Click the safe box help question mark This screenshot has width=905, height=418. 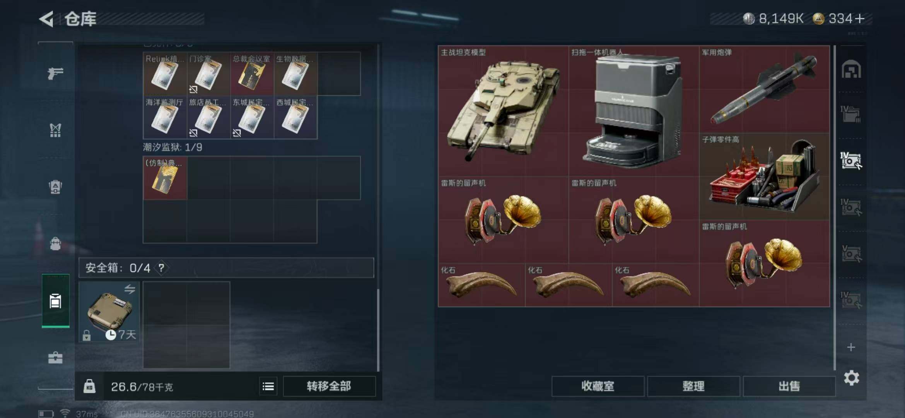point(161,268)
